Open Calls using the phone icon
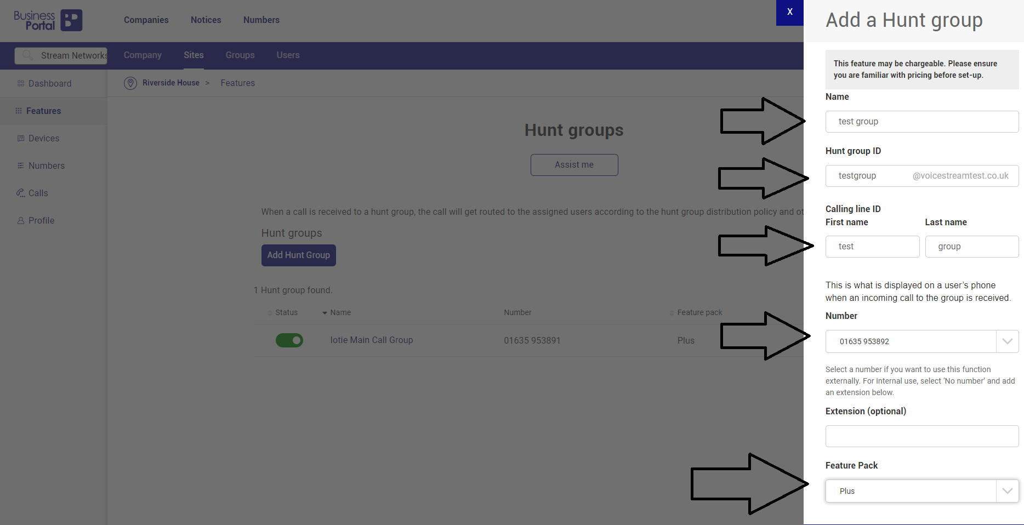This screenshot has width=1024, height=525. point(20,193)
